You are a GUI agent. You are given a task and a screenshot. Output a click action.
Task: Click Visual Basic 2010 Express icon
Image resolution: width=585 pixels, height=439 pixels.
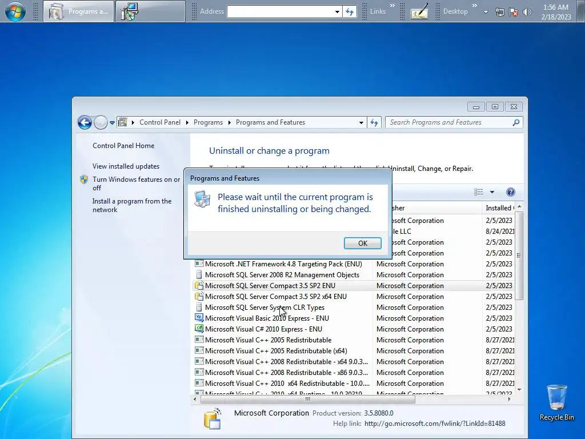[199, 318]
